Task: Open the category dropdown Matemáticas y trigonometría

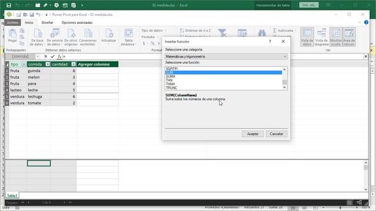Action: tap(226, 56)
